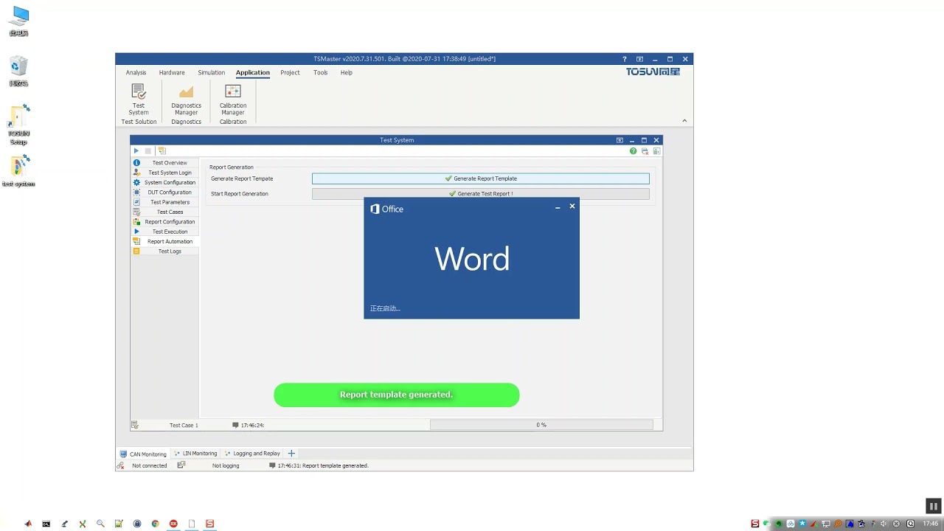Click the Office logo on Word splash
The height and width of the screenshot is (531, 944).
pyautogui.click(x=386, y=209)
